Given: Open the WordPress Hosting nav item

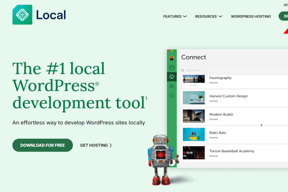Looking at the screenshot, I should [251, 16].
